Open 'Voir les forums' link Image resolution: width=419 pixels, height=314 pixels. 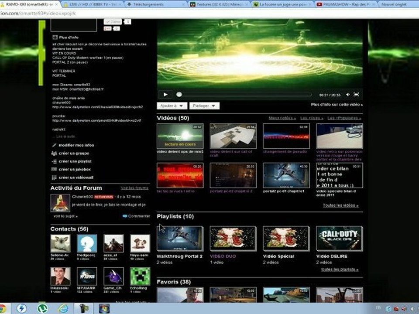coord(134,188)
